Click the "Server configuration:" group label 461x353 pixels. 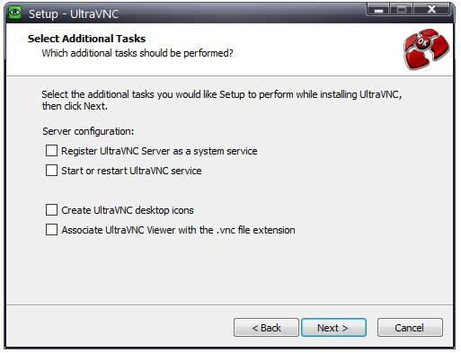point(88,131)
